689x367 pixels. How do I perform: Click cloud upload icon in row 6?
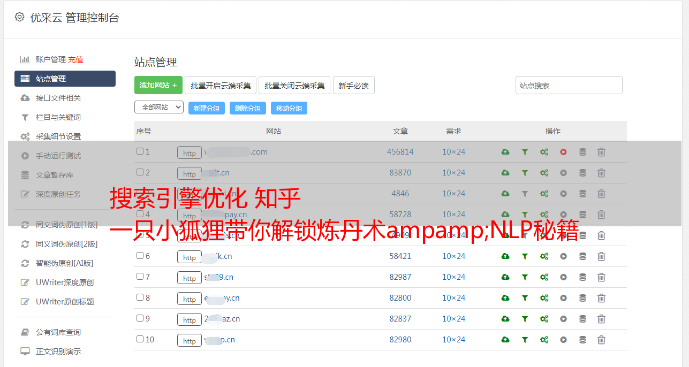tap(505, 256)
